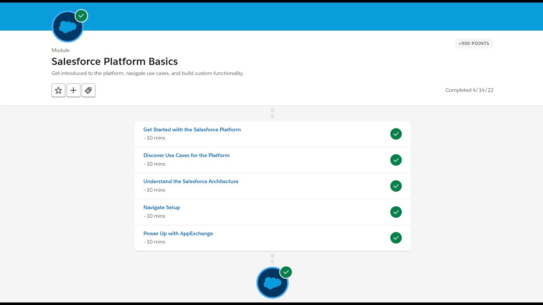Image resolution: width=543 pixels, height=305 pixels.
Task: Click the plus add-to-trailmix icon
Action: click(73, 90)
